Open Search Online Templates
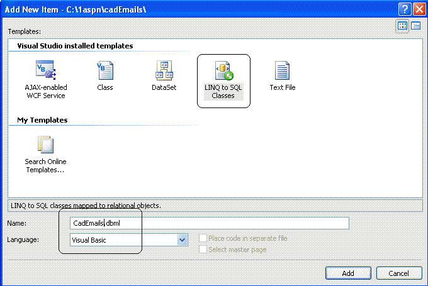The width and height of the screenshot is (428, 286). click(x=45, y=154)
